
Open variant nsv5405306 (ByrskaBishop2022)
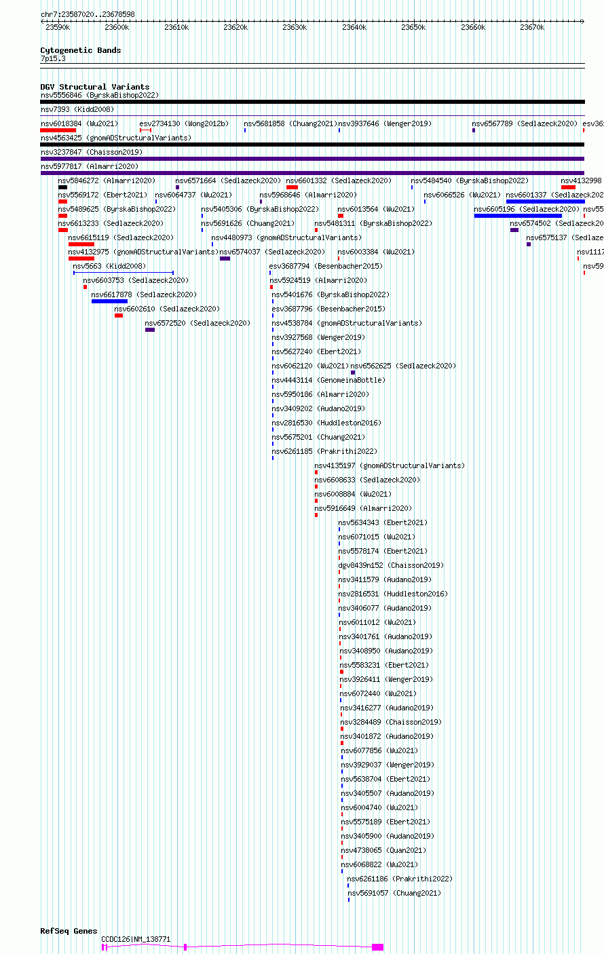pyautogui.click(x=260, y=209)
